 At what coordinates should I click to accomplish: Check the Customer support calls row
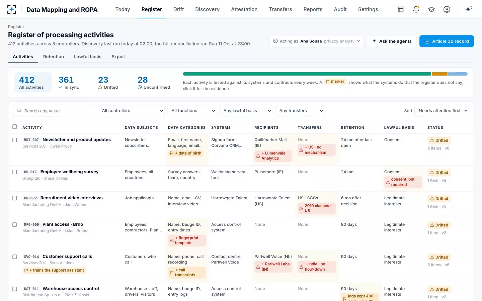[14, 257]
